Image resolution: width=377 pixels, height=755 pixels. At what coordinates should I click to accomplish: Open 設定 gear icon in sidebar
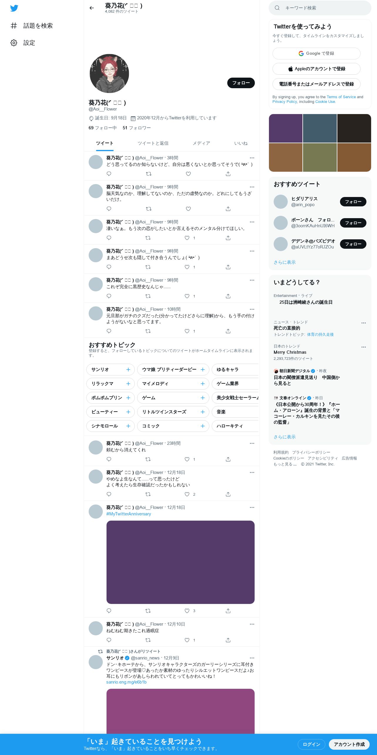14,43
